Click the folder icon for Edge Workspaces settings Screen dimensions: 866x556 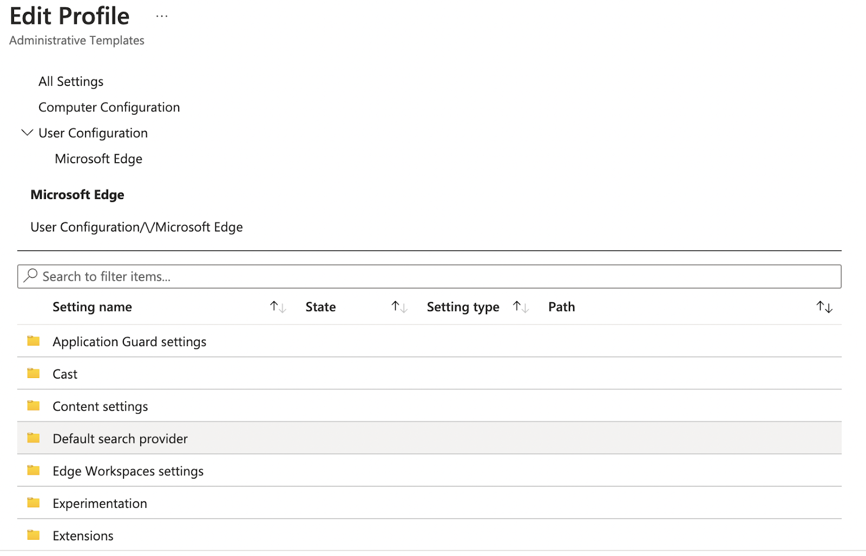[x=34, y=471]
